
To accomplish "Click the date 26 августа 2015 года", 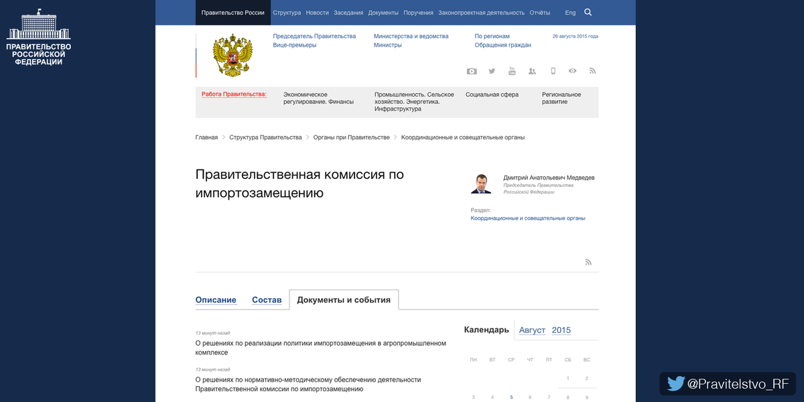I will (575, 36).
